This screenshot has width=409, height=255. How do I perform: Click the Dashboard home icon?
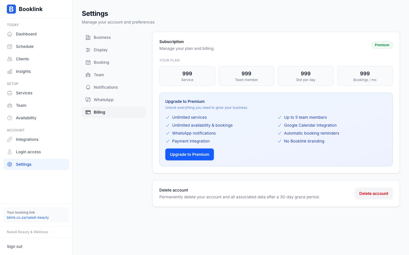tap(10, 34)
